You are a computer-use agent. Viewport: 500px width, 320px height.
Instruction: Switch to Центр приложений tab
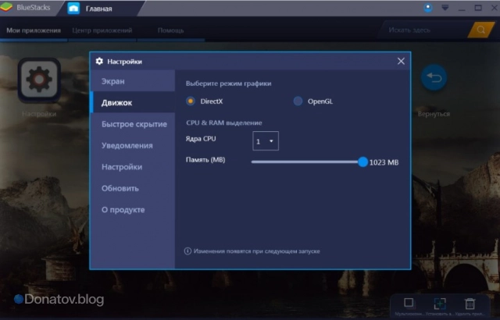click(x=102, y=30)
